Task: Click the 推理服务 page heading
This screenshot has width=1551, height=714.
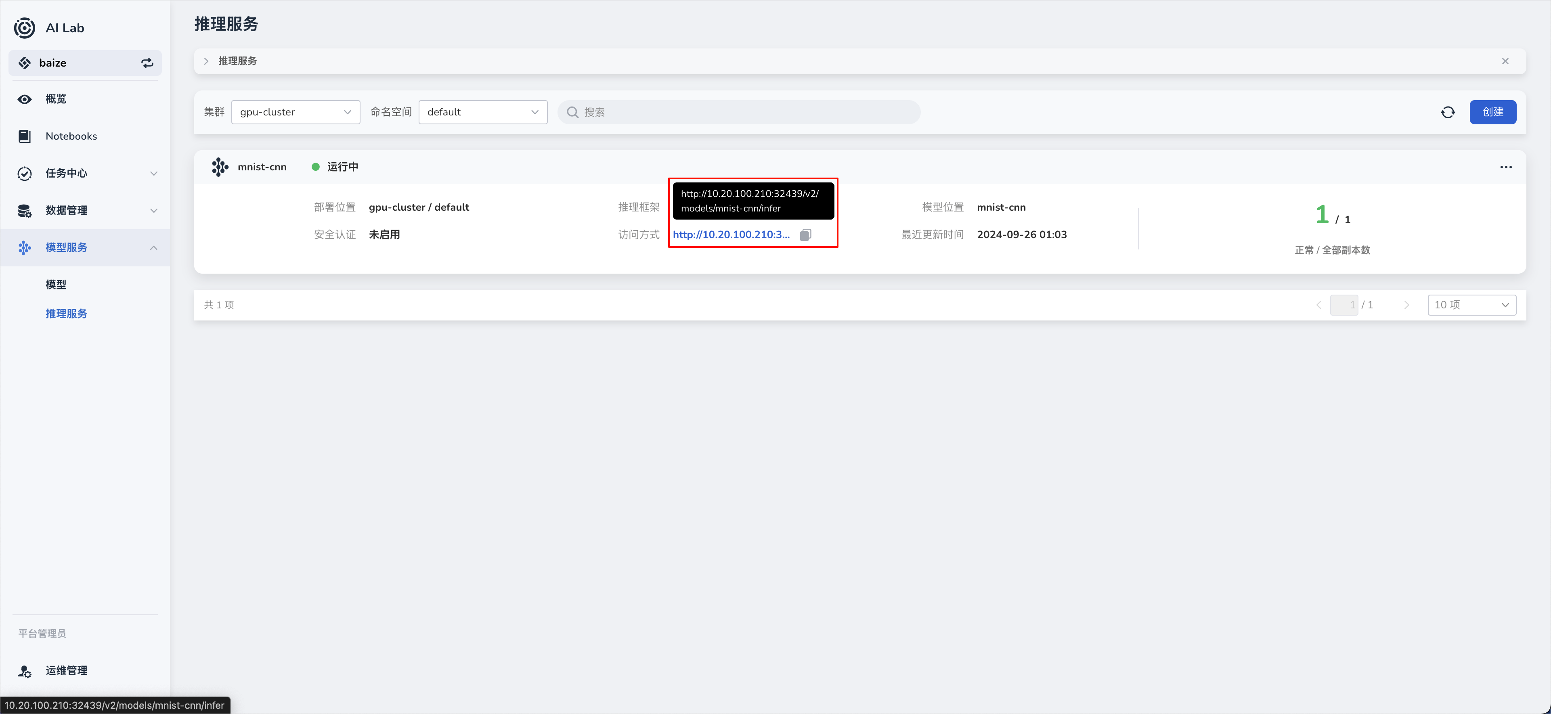Action: click(226, 24)
